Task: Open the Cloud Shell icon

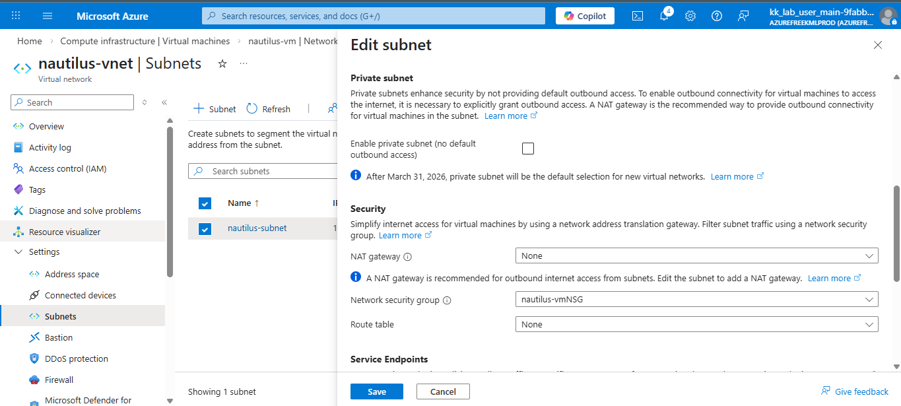Action: pyautogui.click(x=637, y=16)
